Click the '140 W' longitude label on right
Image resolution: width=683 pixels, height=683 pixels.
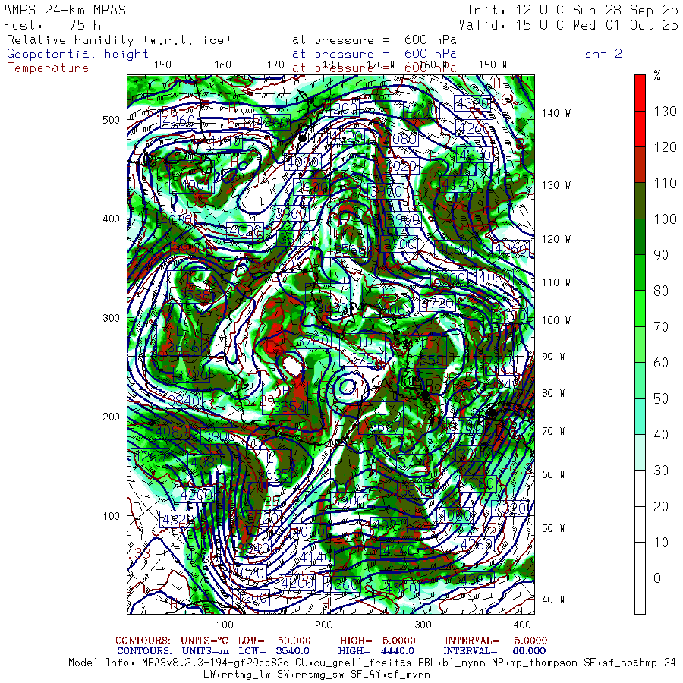pyautogui.click(x=556, y=113)
